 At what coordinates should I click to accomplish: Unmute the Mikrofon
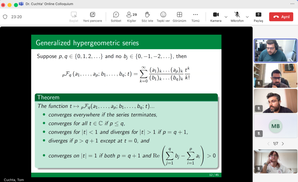click(237, 17)
